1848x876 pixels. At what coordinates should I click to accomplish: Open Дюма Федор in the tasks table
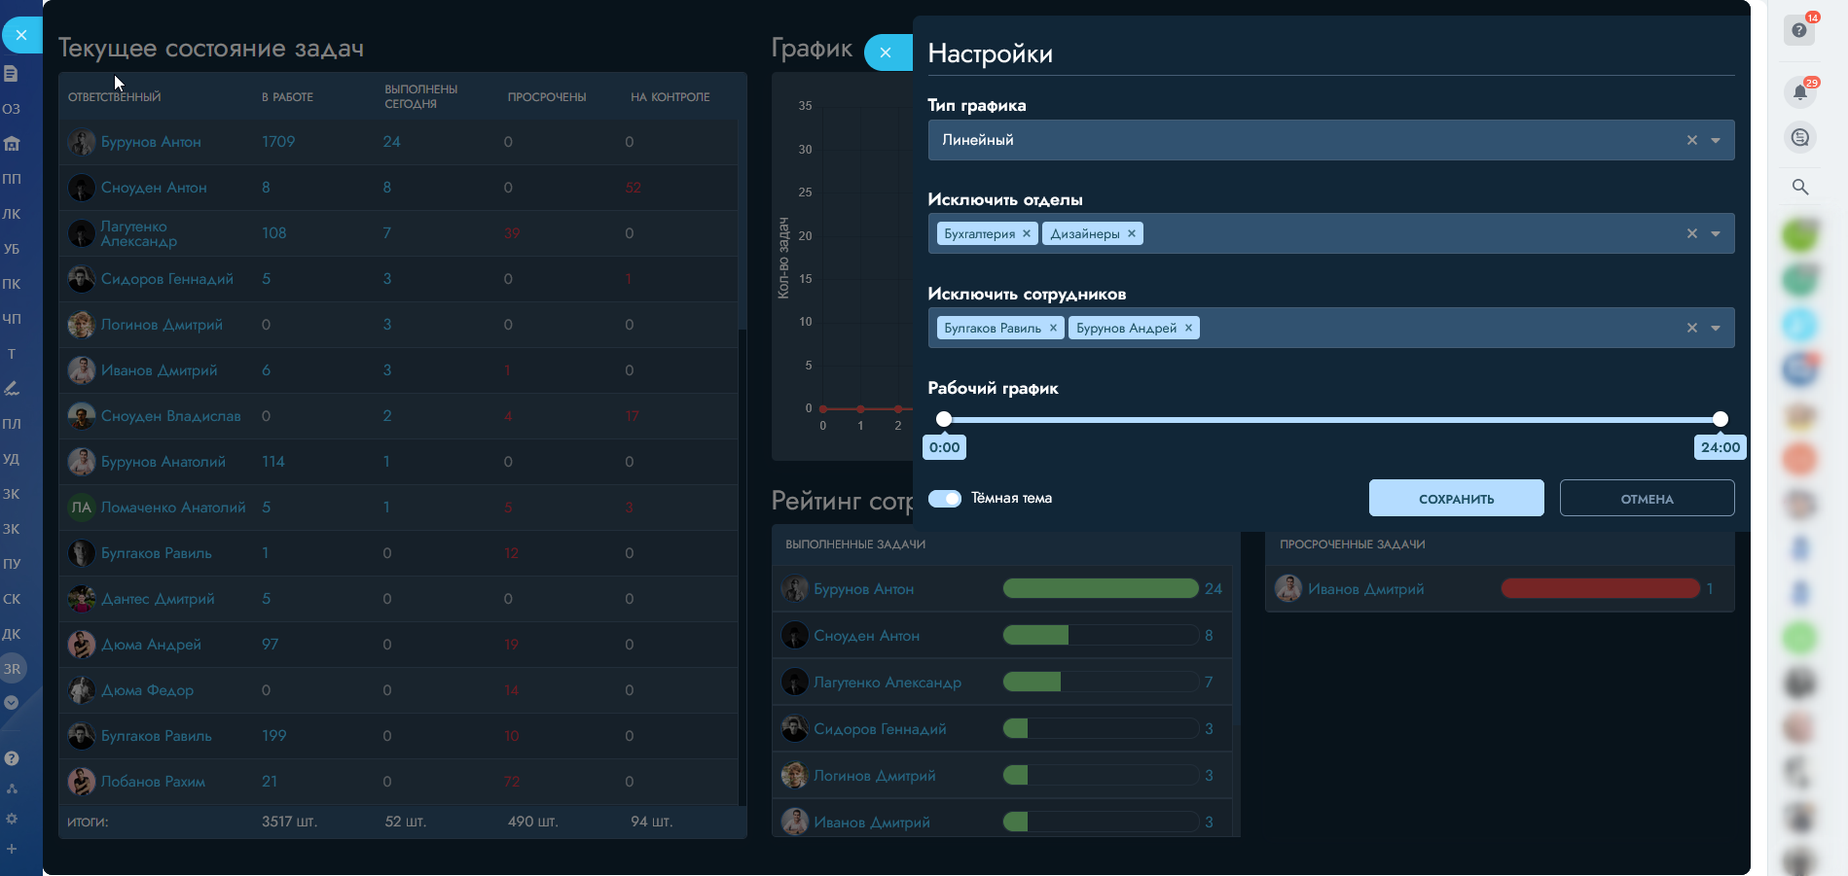(x=148, y=690)
